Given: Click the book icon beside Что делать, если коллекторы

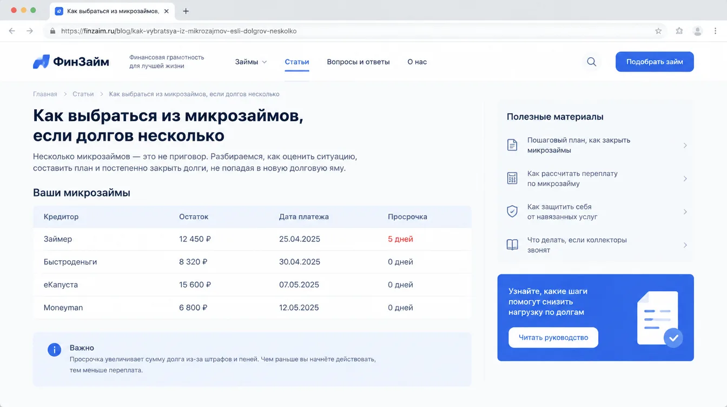Looking at the screenshot, I should (512, 245).
